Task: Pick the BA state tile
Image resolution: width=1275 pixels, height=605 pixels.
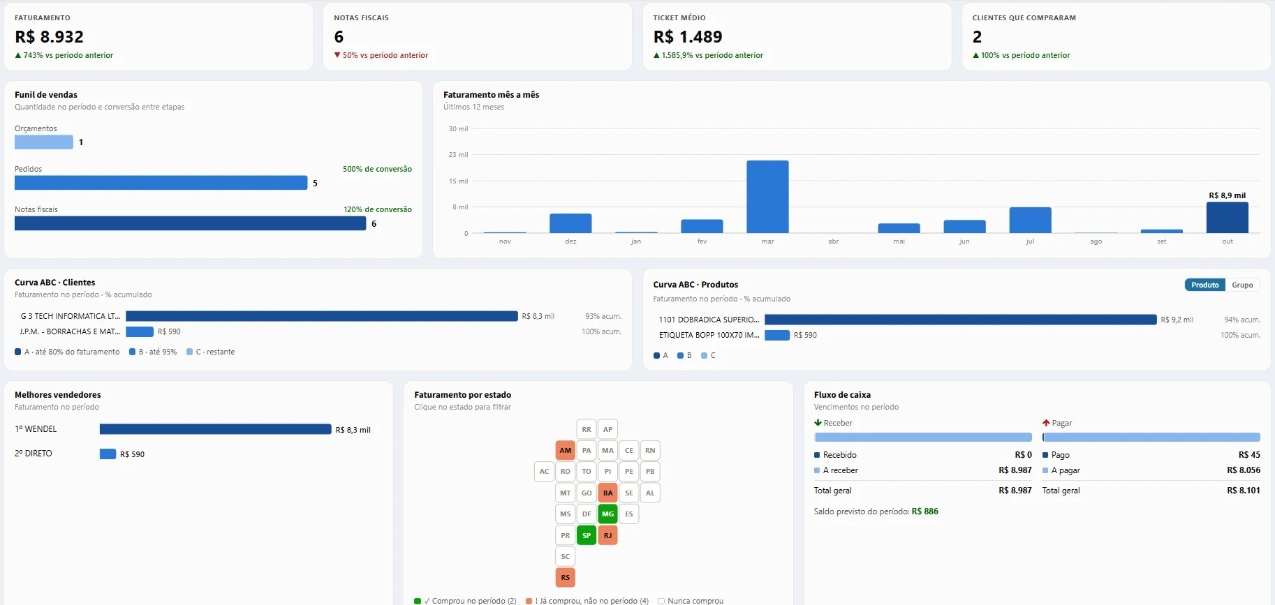Action: click(x=607, y=493)
